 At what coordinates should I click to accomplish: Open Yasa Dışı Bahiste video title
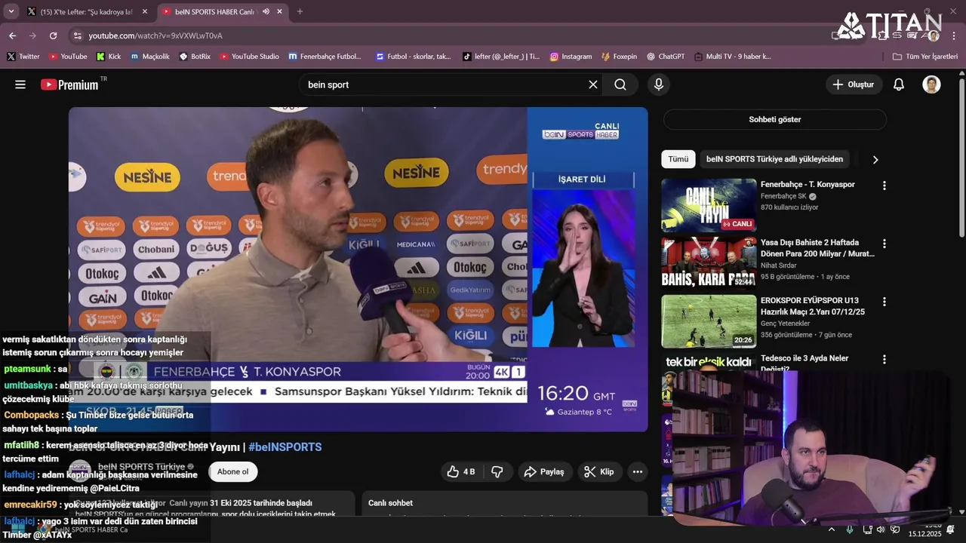817,248
